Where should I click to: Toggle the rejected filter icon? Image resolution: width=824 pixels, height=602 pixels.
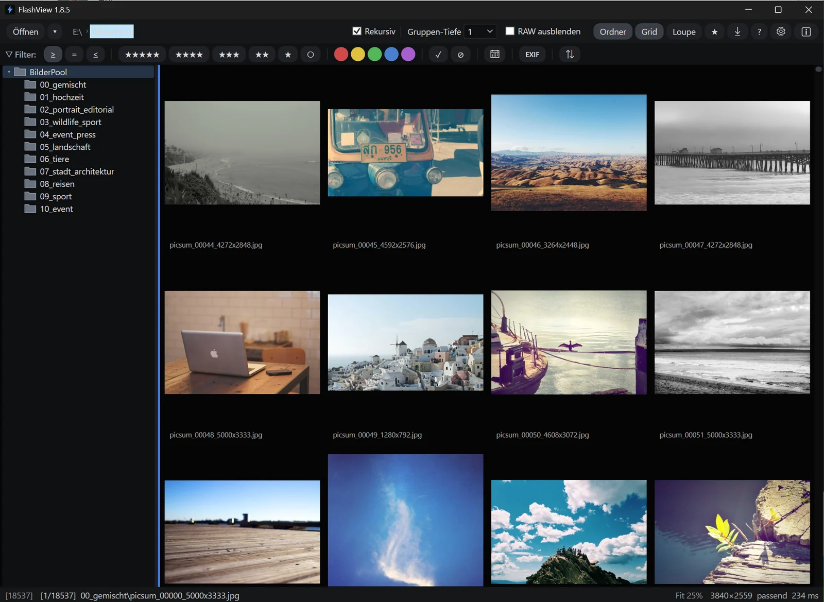tap(460, 54)
